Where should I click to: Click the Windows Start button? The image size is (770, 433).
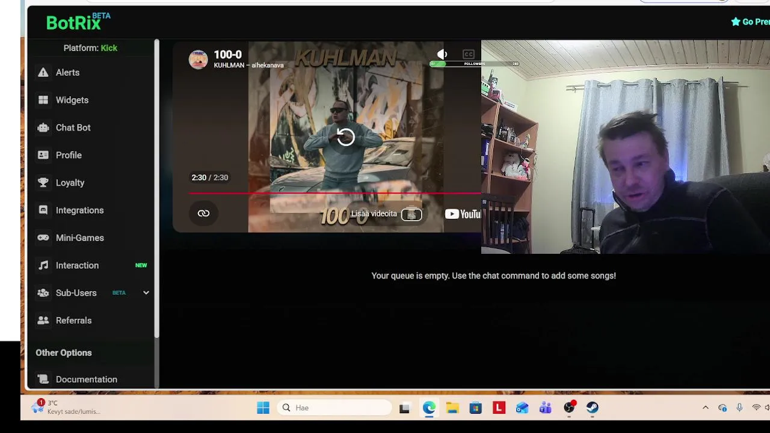point(263,408)
